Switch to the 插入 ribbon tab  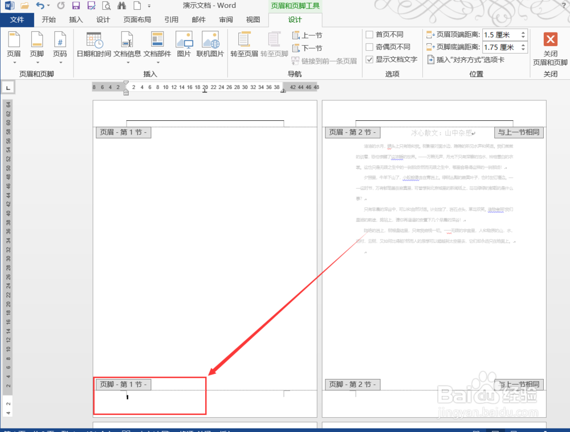76,19
